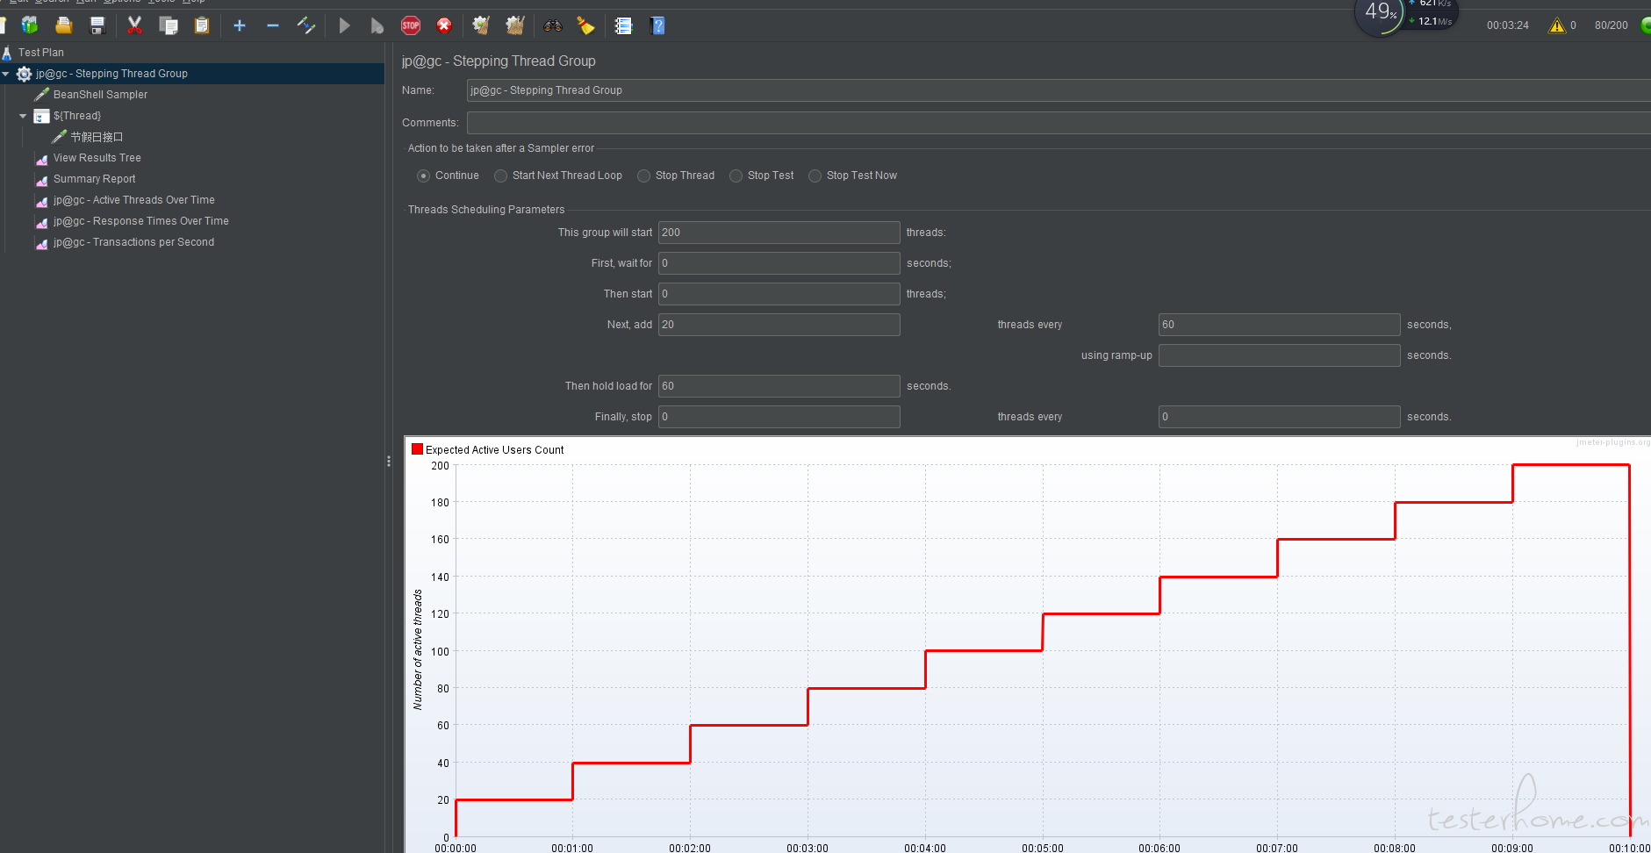Select the 节假日接口 sampler
Screen dimensions: 1651x853
pyautogui.click(x=97, y=137)
